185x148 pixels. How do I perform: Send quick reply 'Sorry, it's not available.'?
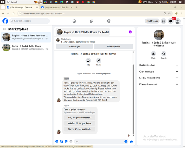80,129
